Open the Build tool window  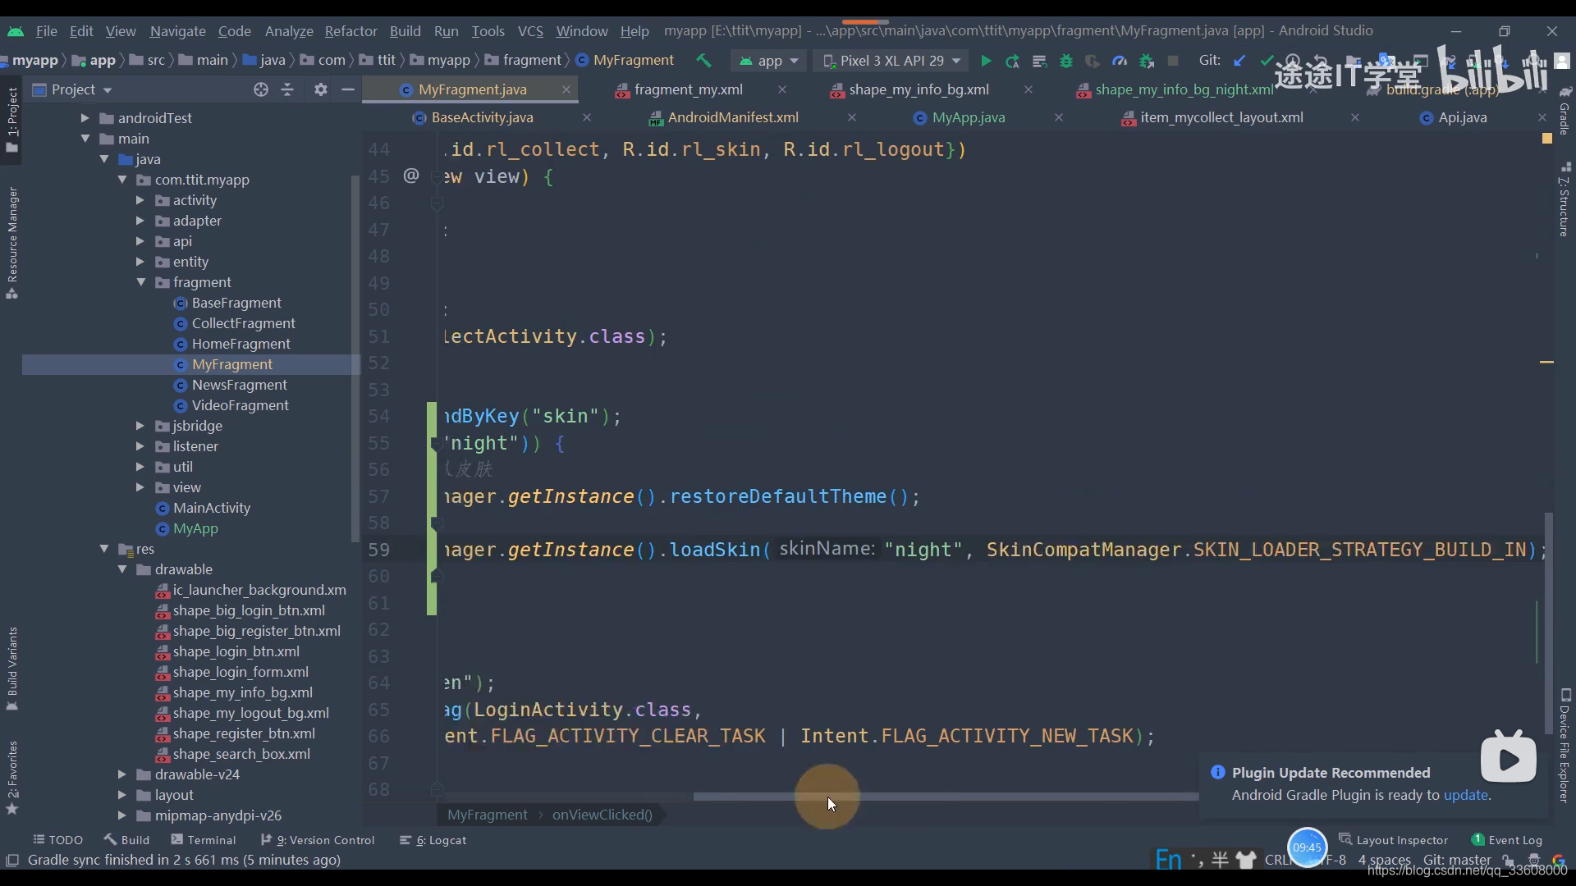(127, 840)
